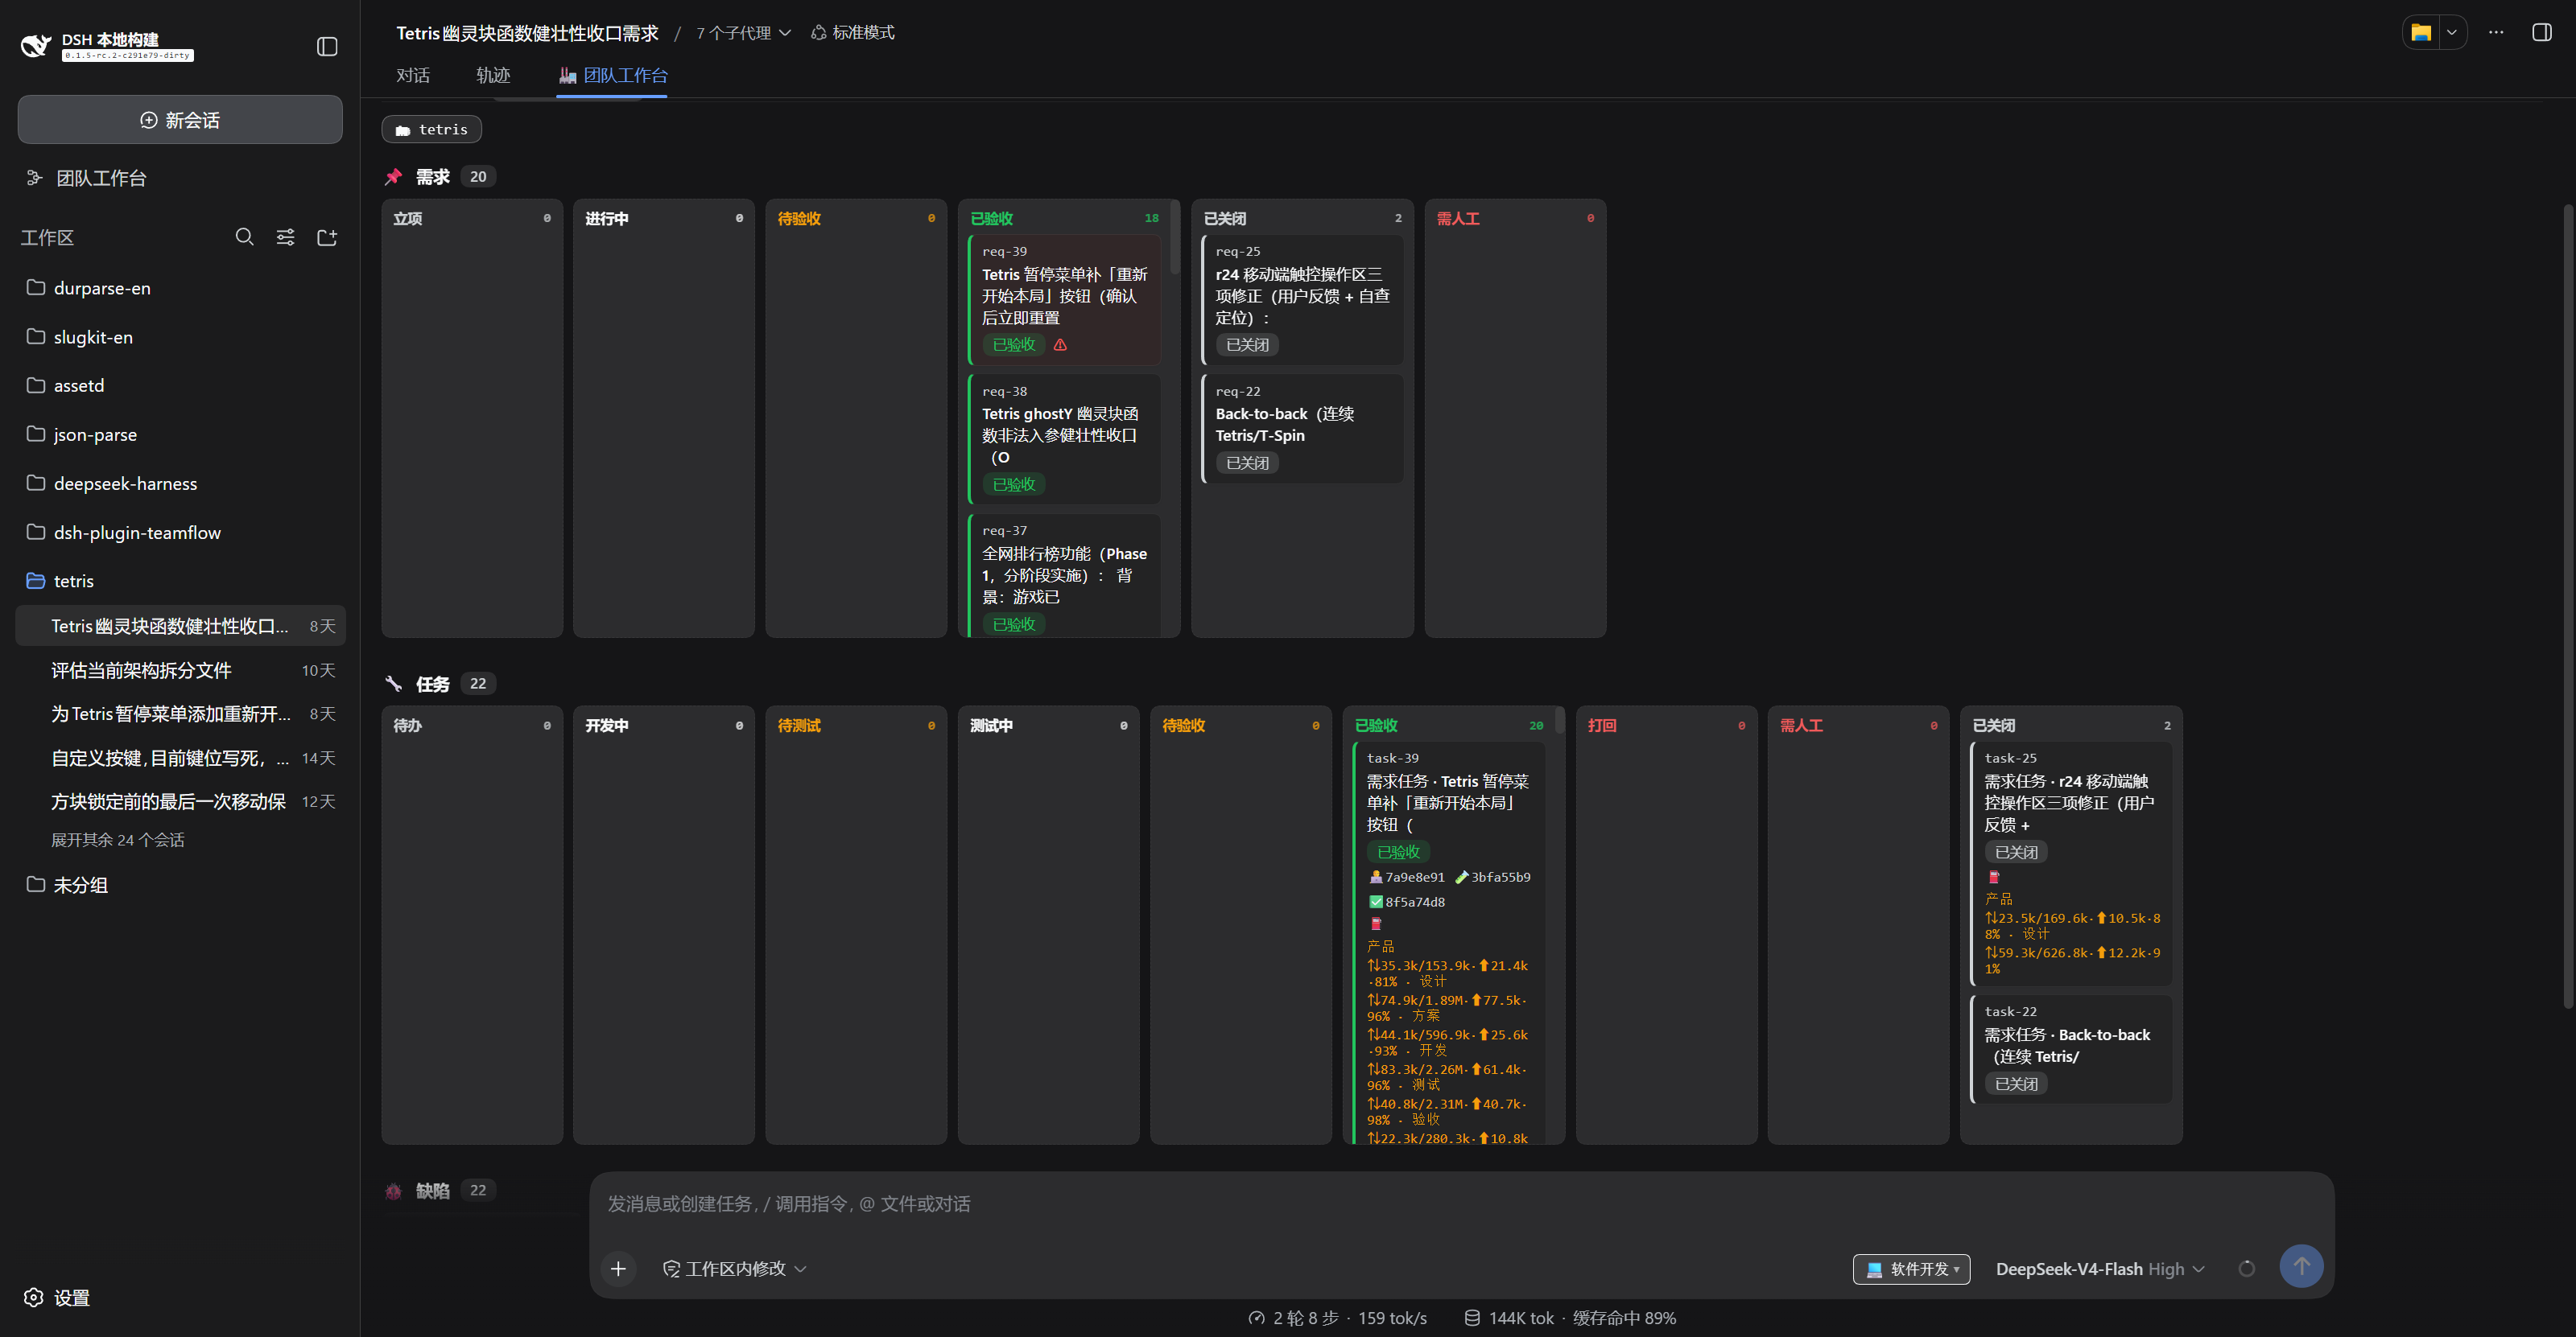Image resolution: width=2576 pixels, height=1337 pixels.
Task: Focus the message input field
Action: coord(1460,1204)
